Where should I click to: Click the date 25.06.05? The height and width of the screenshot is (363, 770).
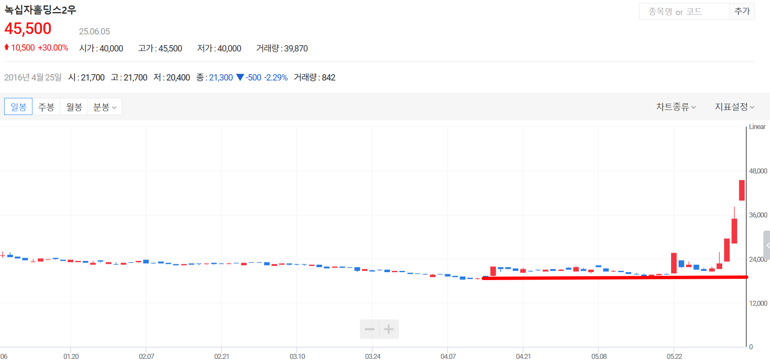coord(94,32)
